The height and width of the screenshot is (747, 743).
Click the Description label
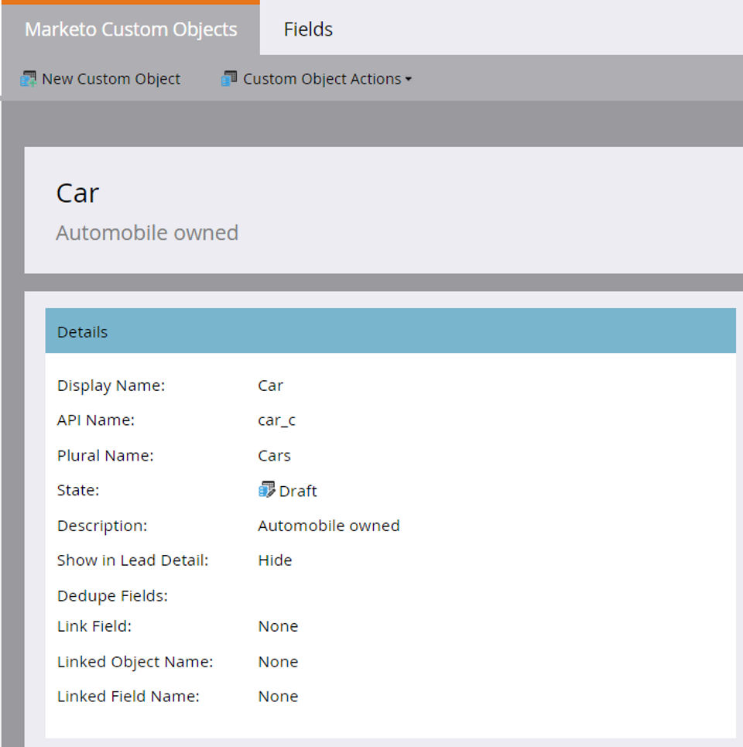[102, 526]
